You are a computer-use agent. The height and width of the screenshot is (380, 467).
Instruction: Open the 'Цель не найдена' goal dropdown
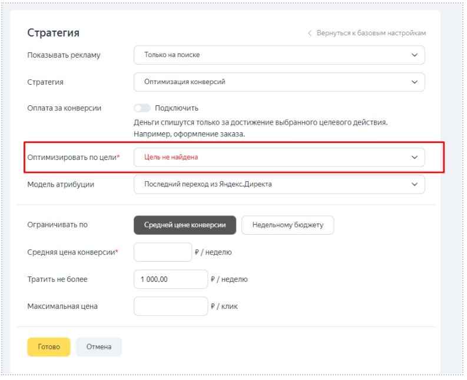(271, 157)
